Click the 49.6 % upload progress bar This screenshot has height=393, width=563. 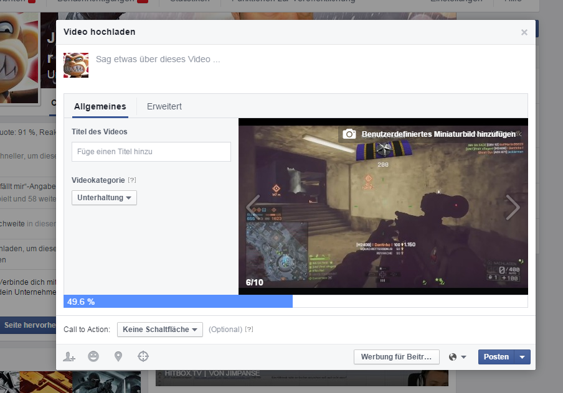295,302
